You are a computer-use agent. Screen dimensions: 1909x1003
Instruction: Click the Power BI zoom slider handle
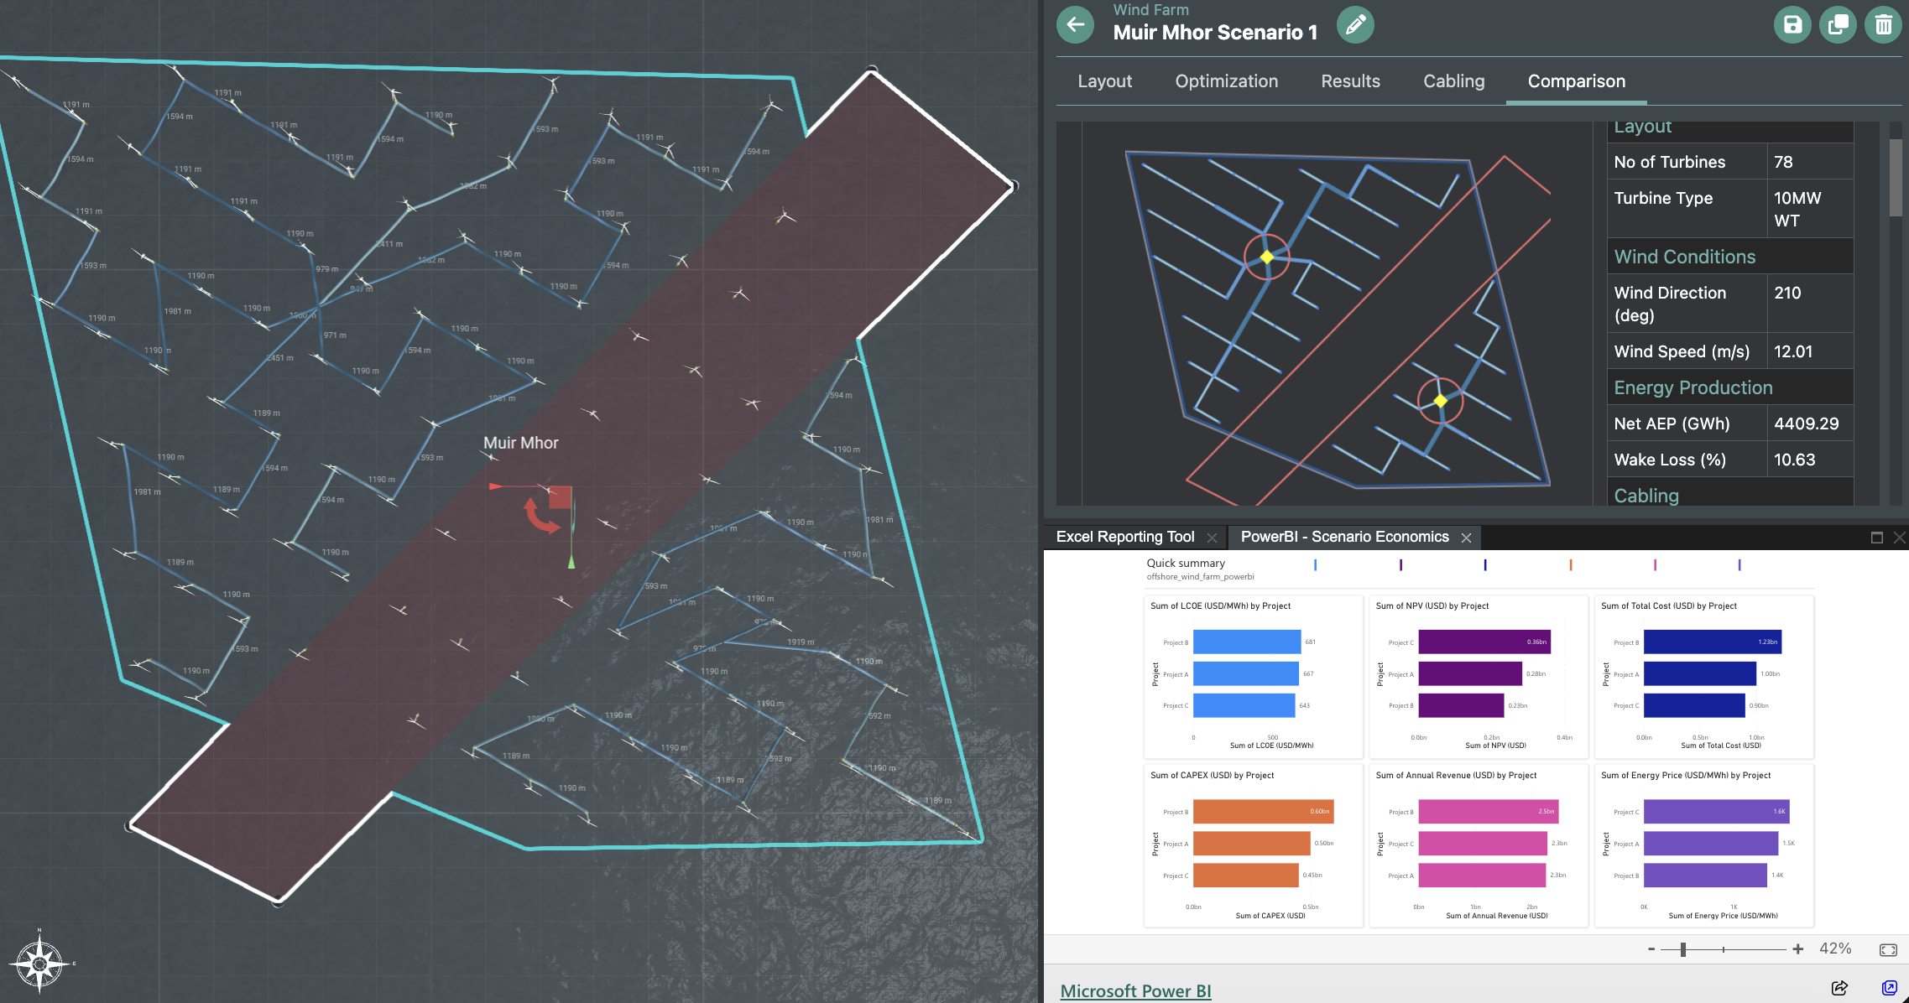click(x=1682, y=949)
